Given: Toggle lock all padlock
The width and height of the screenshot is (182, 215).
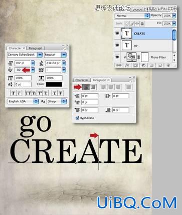Looking at the screenshot, I should click(x=142, y=24).
